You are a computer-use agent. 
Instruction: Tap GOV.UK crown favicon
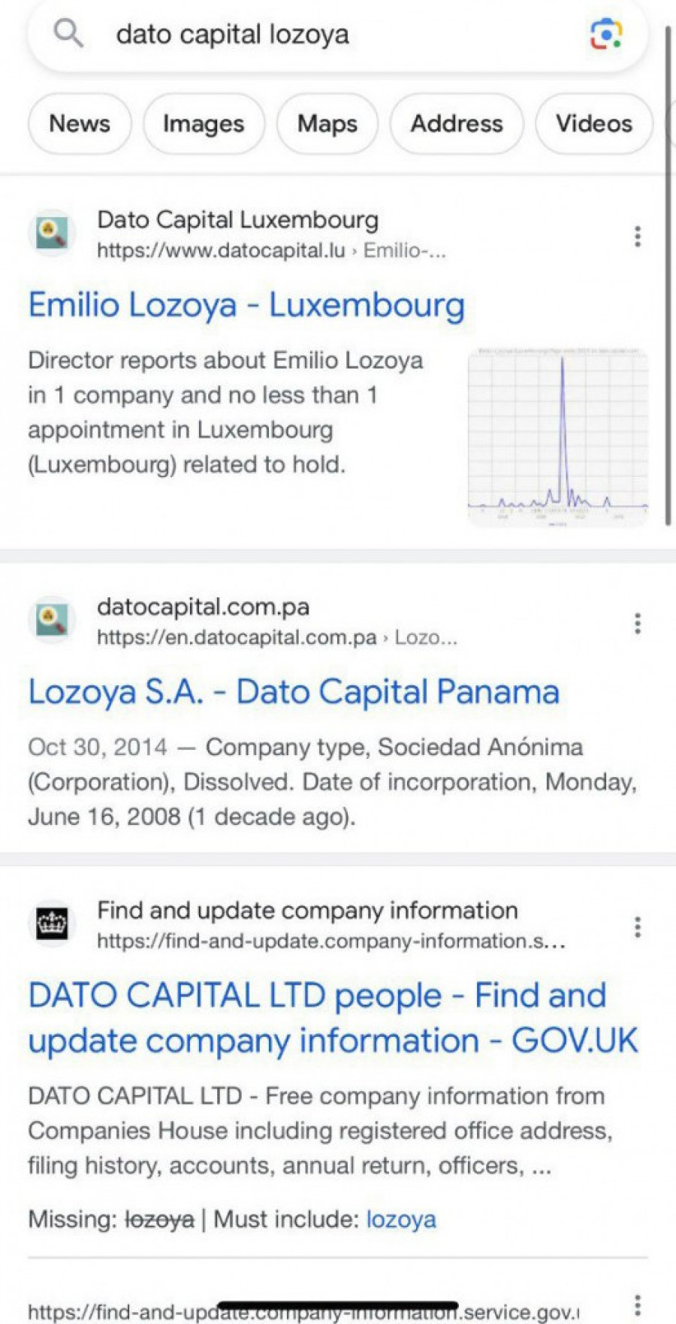pos(53,923)
